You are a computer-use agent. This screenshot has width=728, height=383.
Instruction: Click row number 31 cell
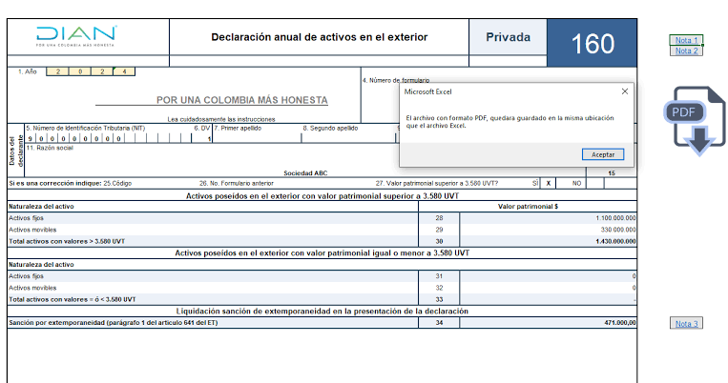point(439,276)
